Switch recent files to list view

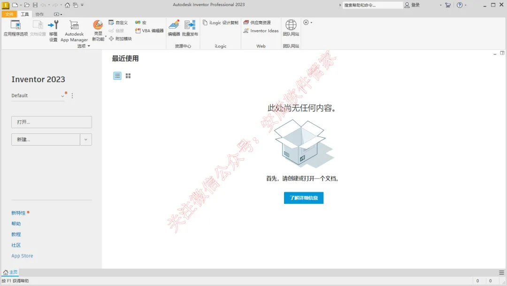(117, 76)
